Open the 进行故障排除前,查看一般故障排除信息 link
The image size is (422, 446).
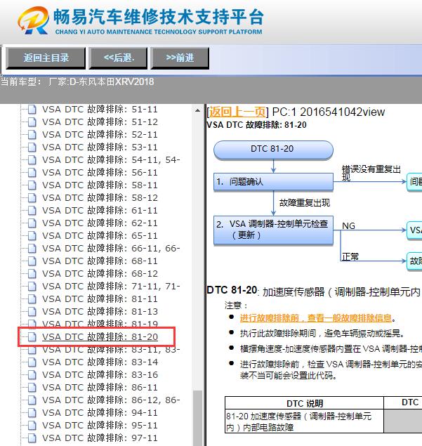[x=316, y=317]
